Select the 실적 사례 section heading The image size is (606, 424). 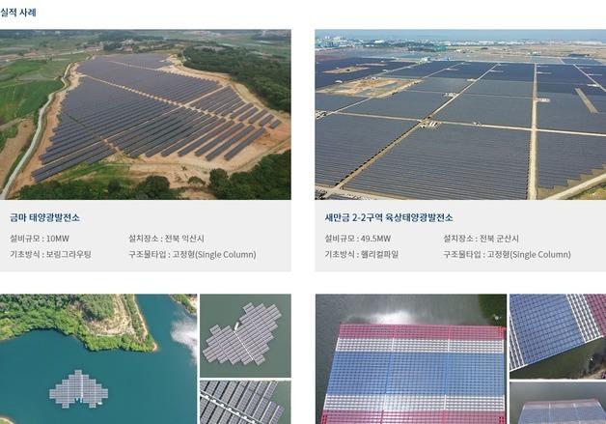pos(18,13)
